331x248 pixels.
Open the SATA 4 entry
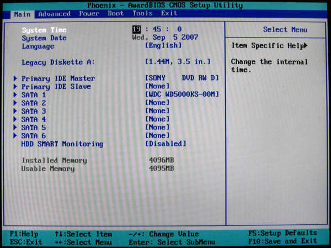tap(34, 119)
